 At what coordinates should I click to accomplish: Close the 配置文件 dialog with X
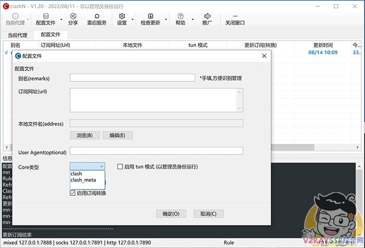click(264, 56)
